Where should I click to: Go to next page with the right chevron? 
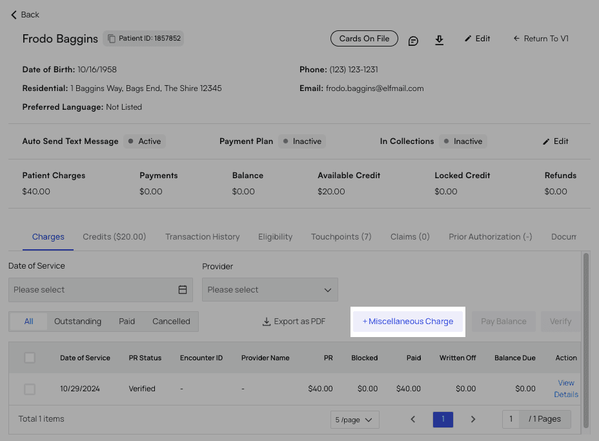pos(473,419)
